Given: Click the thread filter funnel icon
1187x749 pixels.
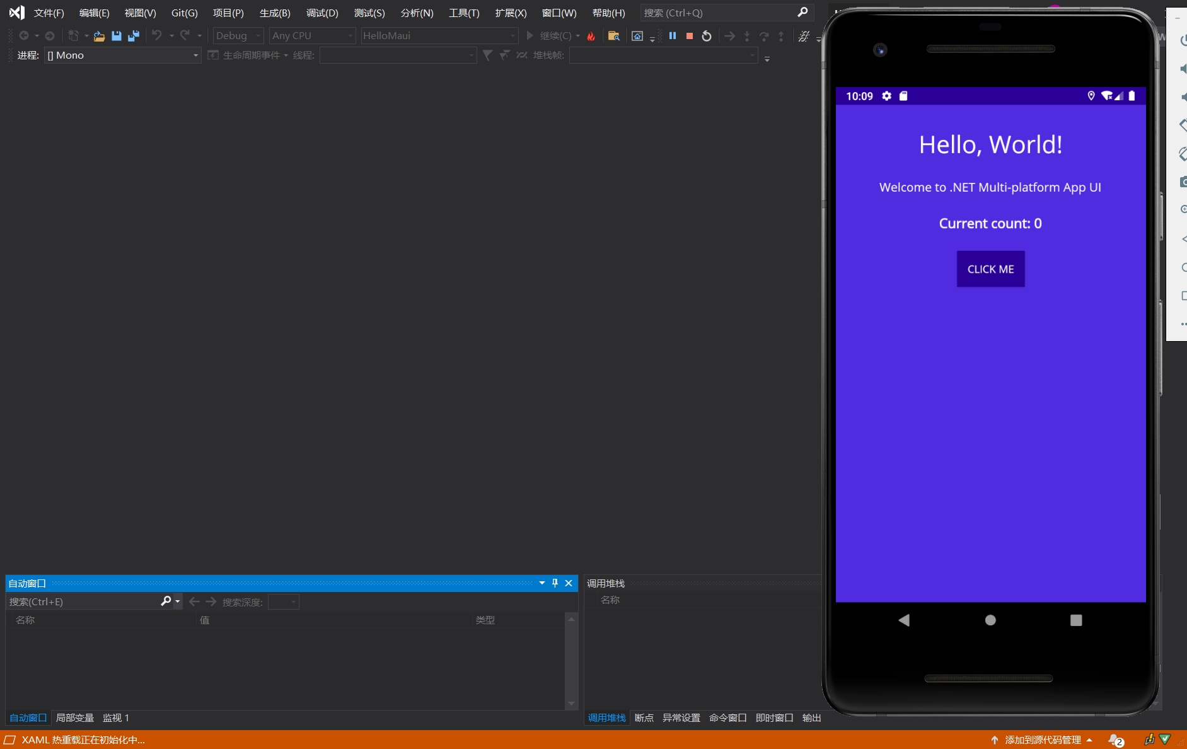Looking at the screenshot, I should click(x=487, y=55).
